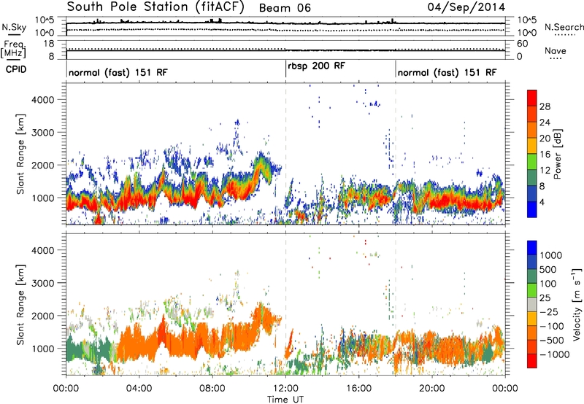Click the '08:00' time axis label
This screenshot has height=404, width=584.
[x=212, y=389]
